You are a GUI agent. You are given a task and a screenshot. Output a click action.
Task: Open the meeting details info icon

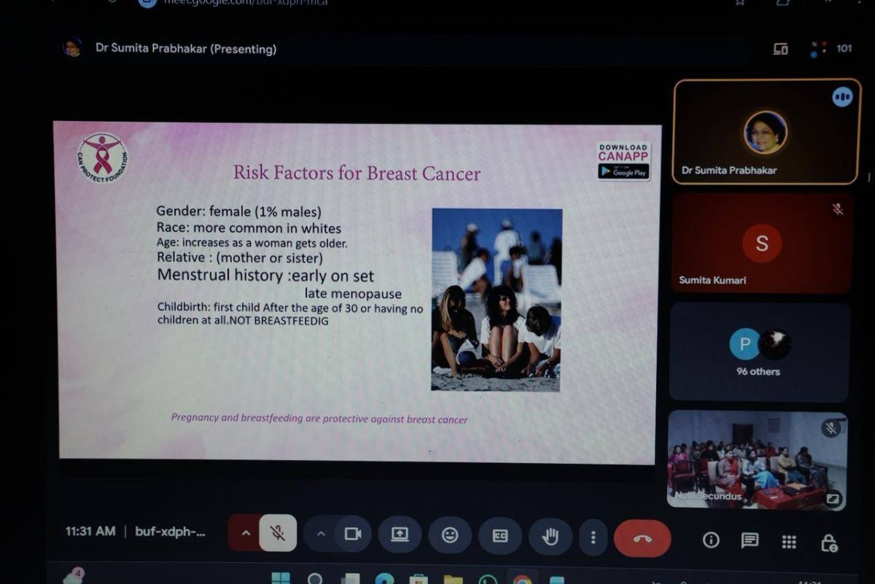tap(710, 540)
